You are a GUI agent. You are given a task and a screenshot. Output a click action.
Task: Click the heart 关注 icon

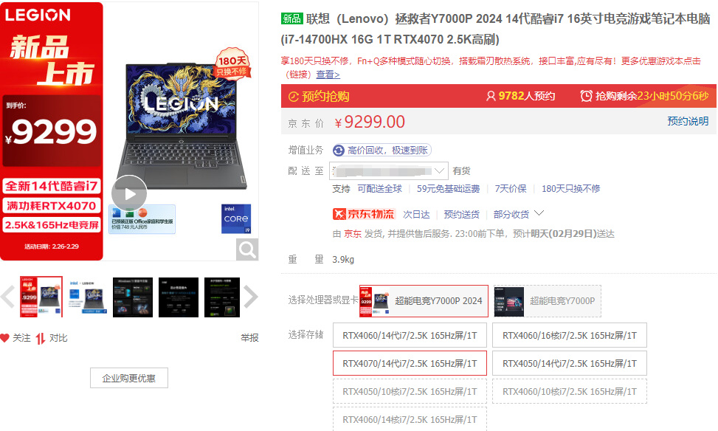[5, 338]
